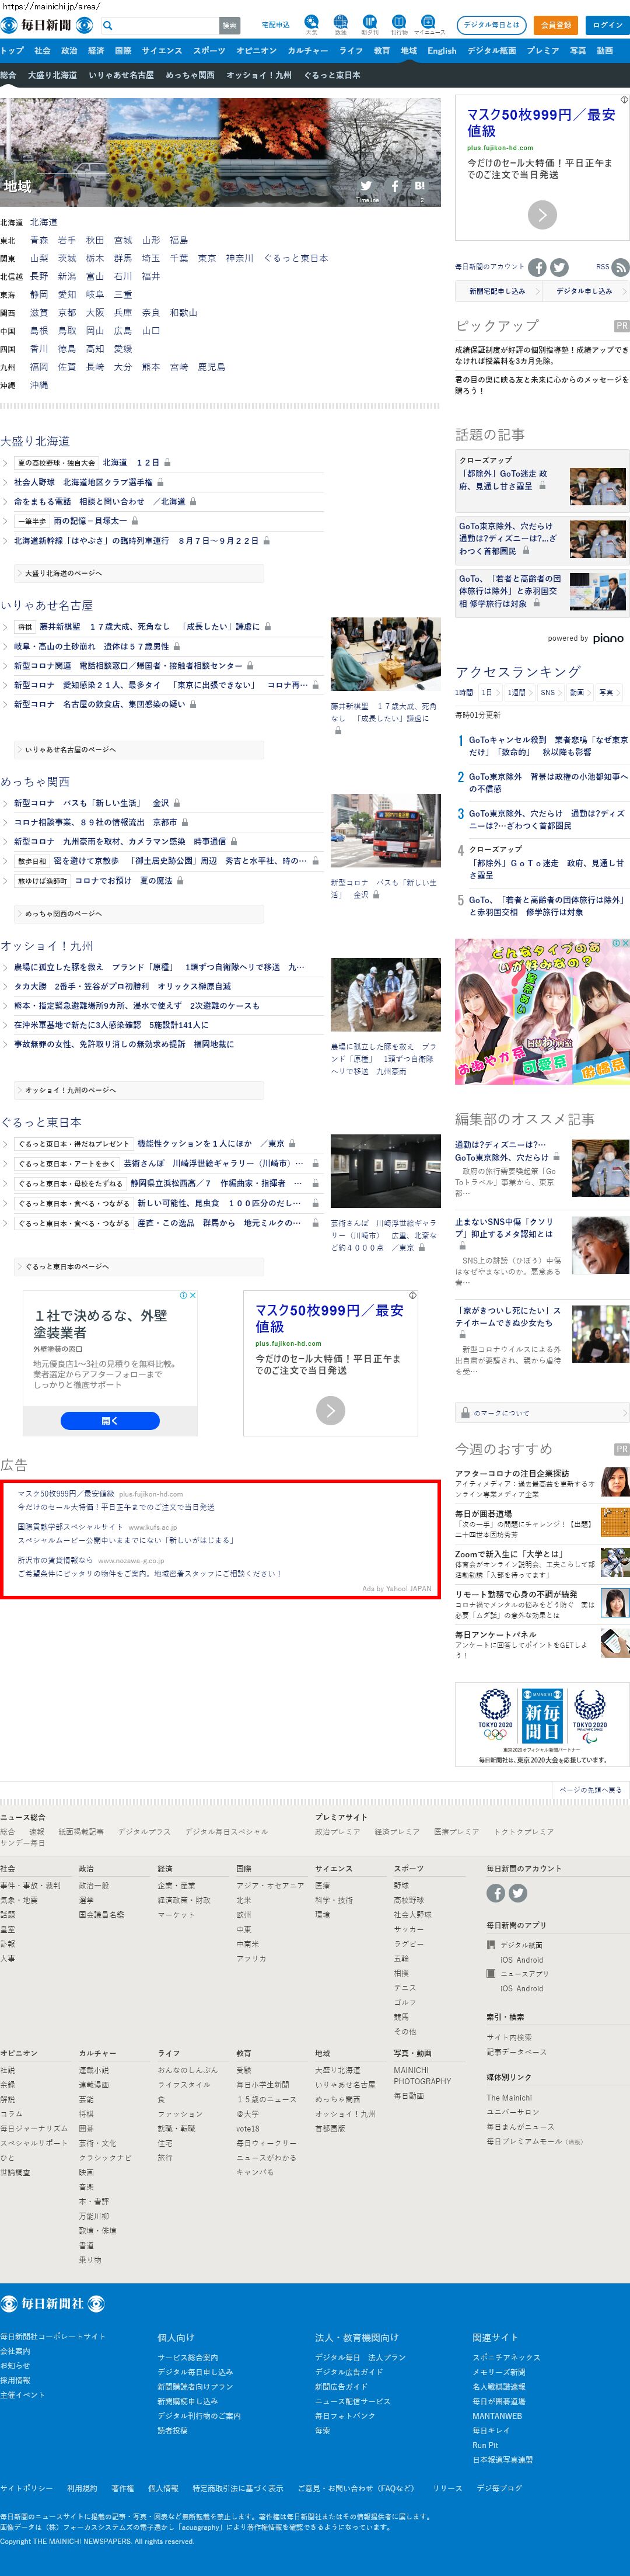This screenshot has width=630, height=2576.
Task: Switch access ranking to 1週間 tab
Action: click(x=516, y=692)
